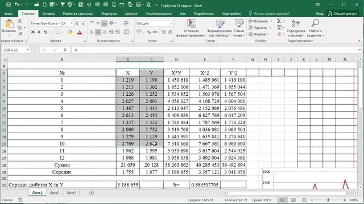Increase the font size
The image size is (364, 204).
[x=77, y=23]
